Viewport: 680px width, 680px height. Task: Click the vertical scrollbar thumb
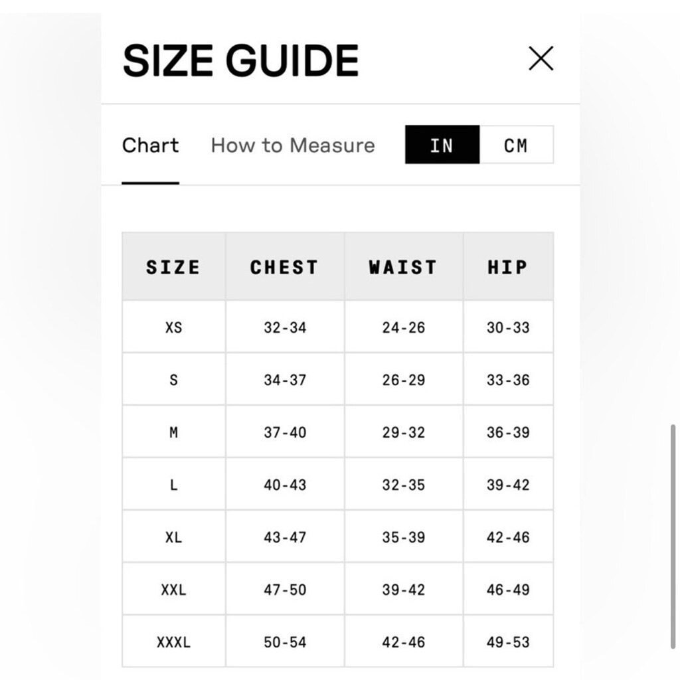pos(673,537)
